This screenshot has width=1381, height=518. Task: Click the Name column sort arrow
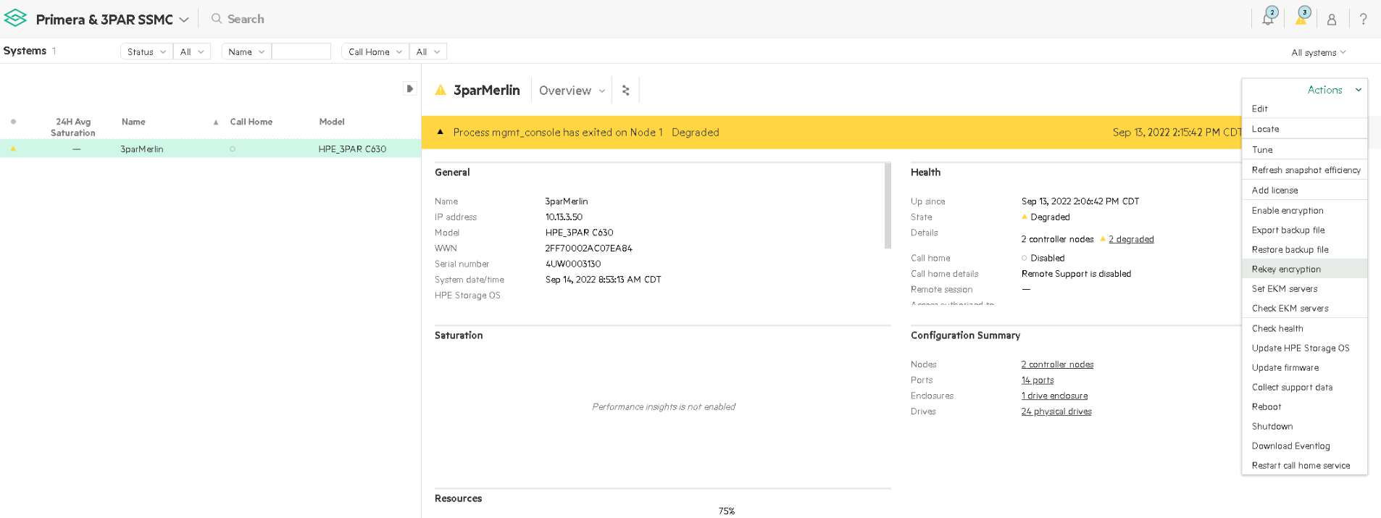pos(216,122)
